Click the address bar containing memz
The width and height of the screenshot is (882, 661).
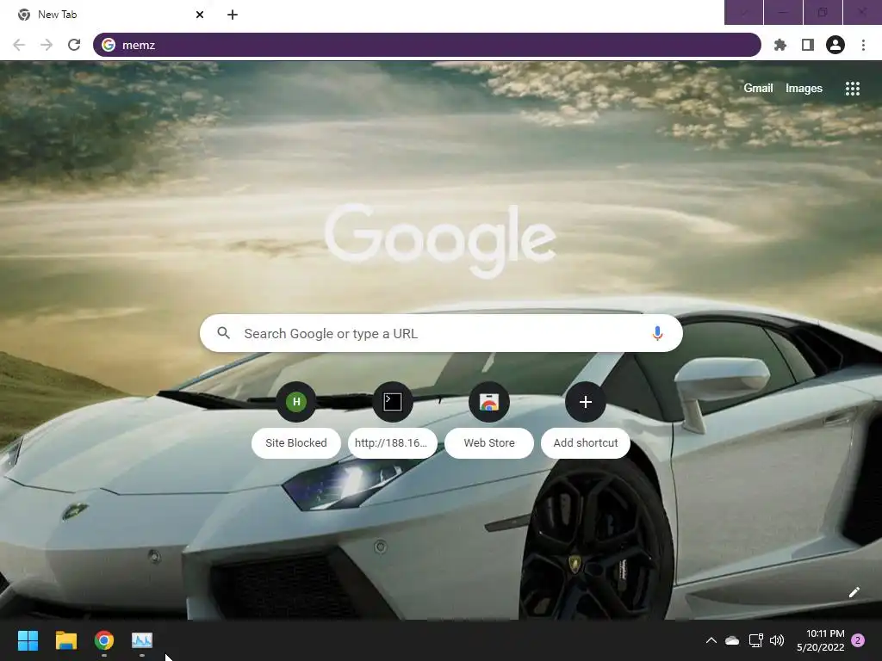427,45
